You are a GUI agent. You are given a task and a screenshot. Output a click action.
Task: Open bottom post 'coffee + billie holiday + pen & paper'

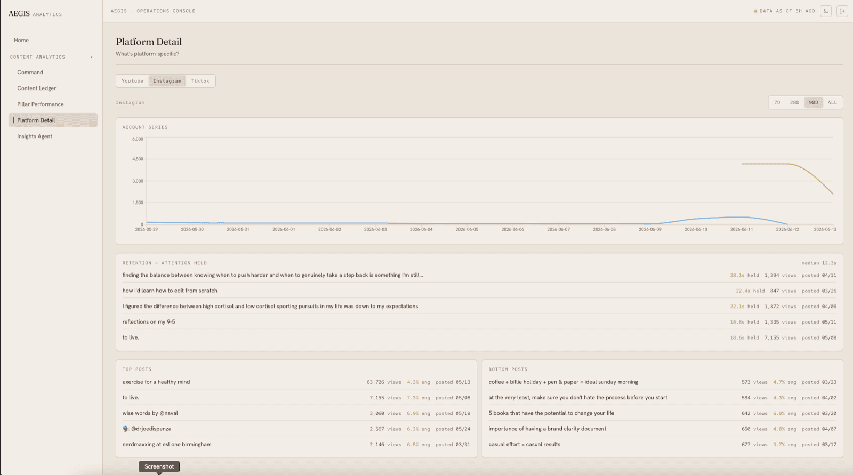[663, 382]
